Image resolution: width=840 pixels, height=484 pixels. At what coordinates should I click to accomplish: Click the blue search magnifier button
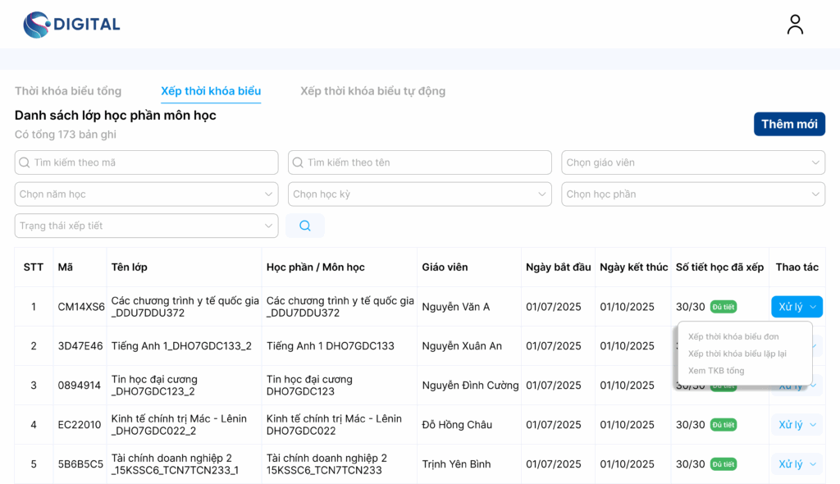pyautogui.click(x=305, y=226)
